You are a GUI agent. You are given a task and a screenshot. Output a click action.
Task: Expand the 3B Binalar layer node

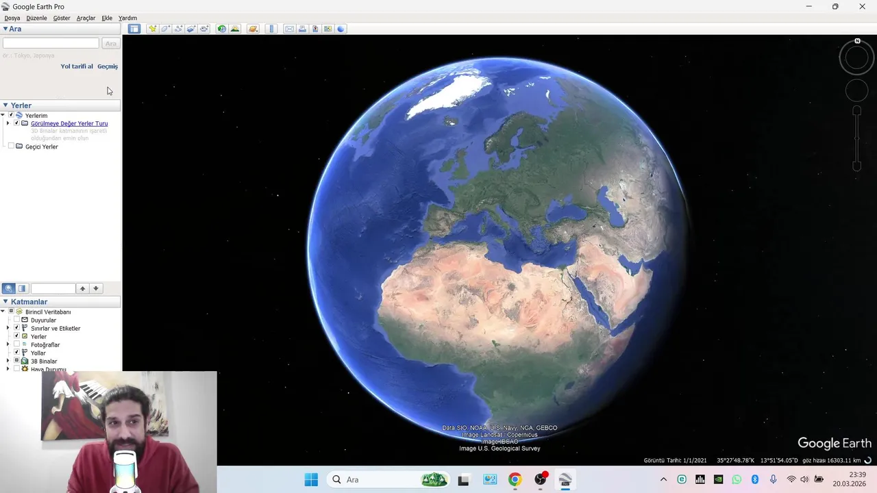(x=8, y=361)
